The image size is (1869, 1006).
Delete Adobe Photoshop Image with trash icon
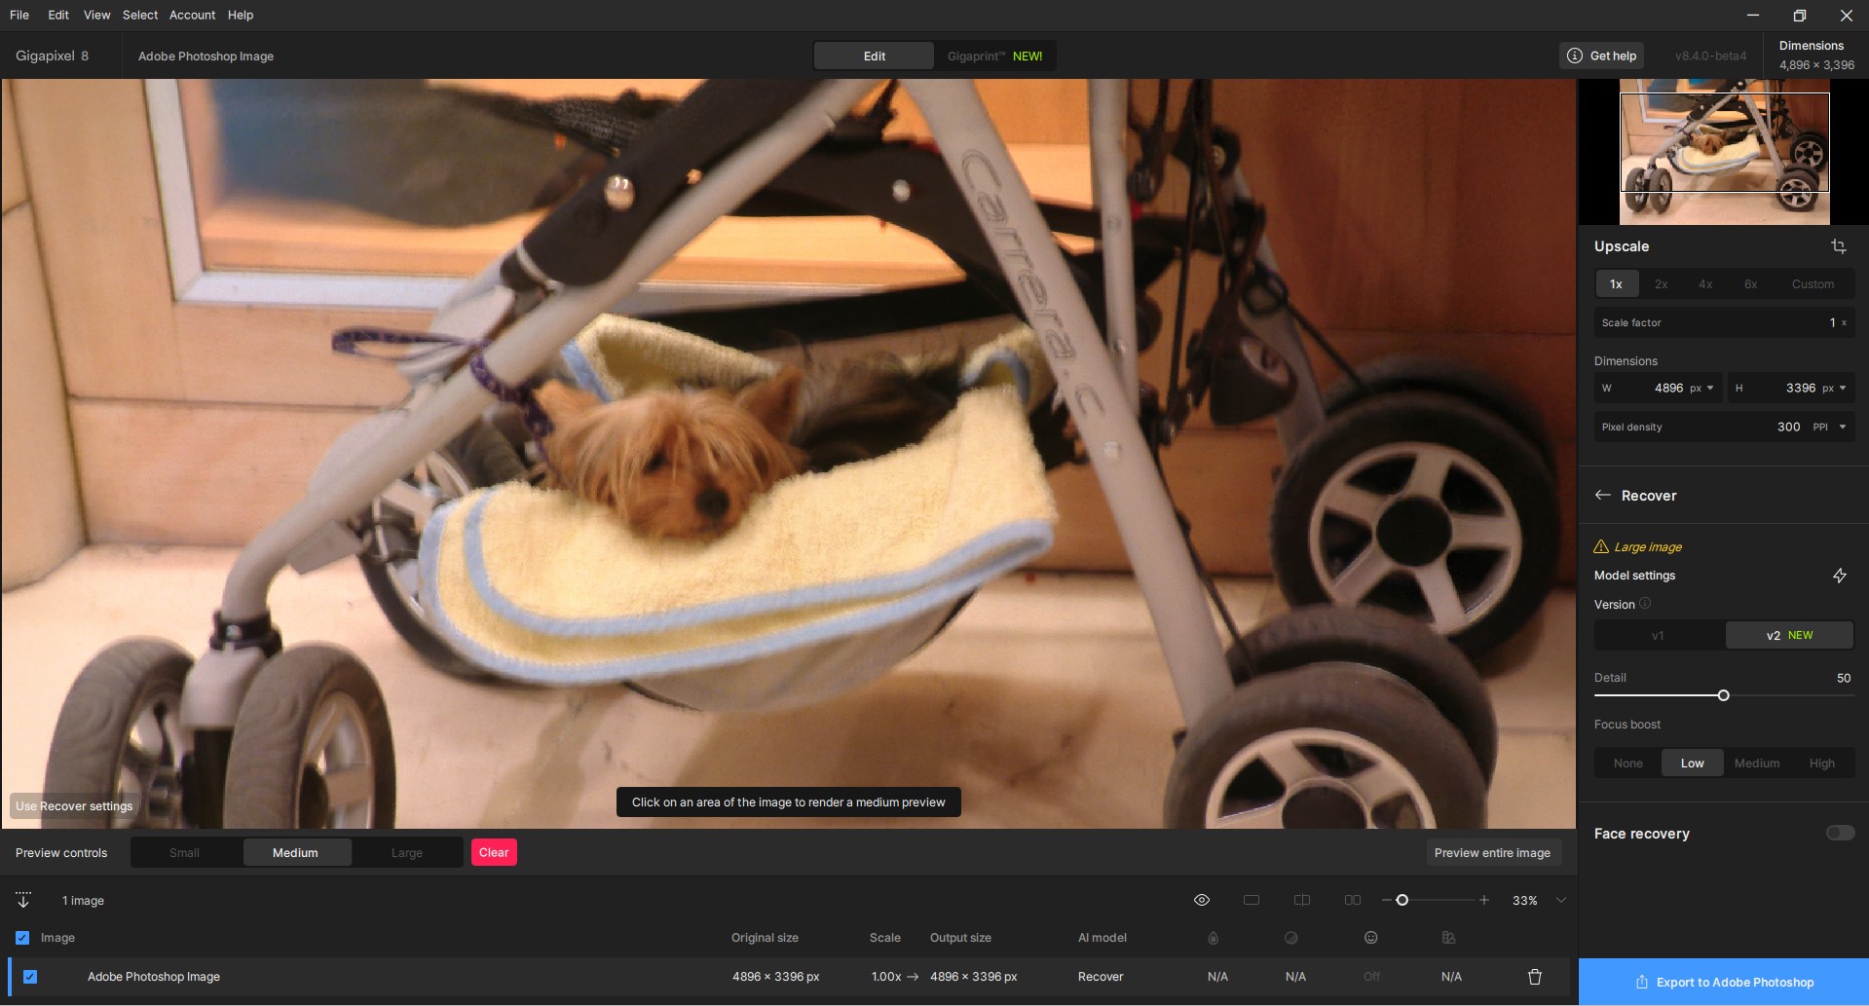pyautogui.click(x=1534, y=977)
